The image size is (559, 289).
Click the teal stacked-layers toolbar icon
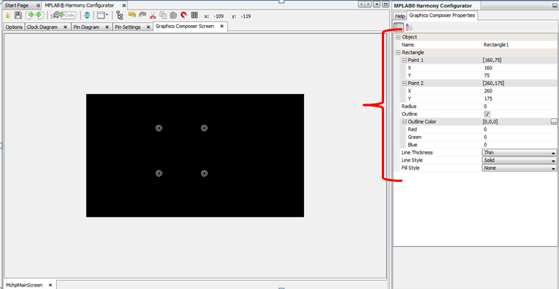click(x=87, y=16)
